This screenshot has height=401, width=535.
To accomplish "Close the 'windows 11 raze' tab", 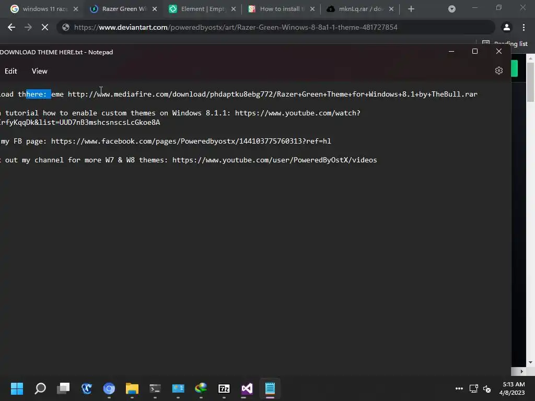I will pyautogui.click(x=76, y=9).
